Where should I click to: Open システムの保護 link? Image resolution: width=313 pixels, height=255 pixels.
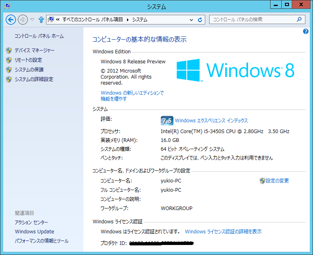29,70
